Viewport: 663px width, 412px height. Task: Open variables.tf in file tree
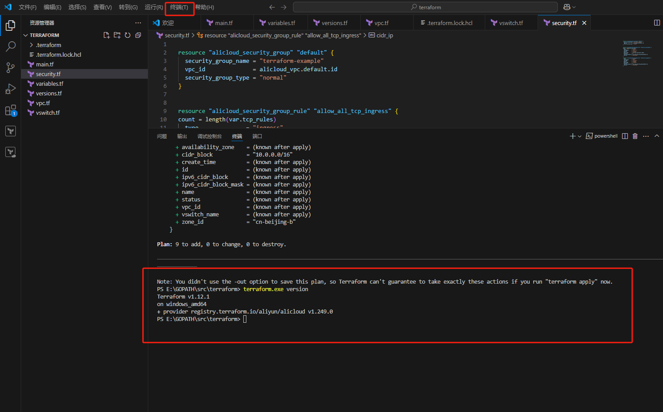[84, 84]
